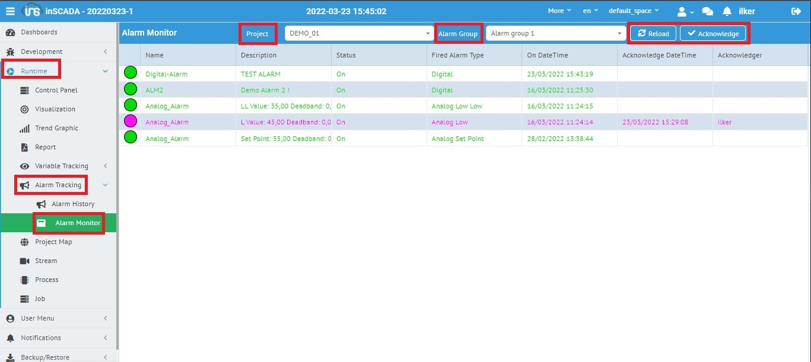Click the hamburger menu icon
The width and height of the screenshot is (811, 362).
pyautogui.click(x=10, y=11)
